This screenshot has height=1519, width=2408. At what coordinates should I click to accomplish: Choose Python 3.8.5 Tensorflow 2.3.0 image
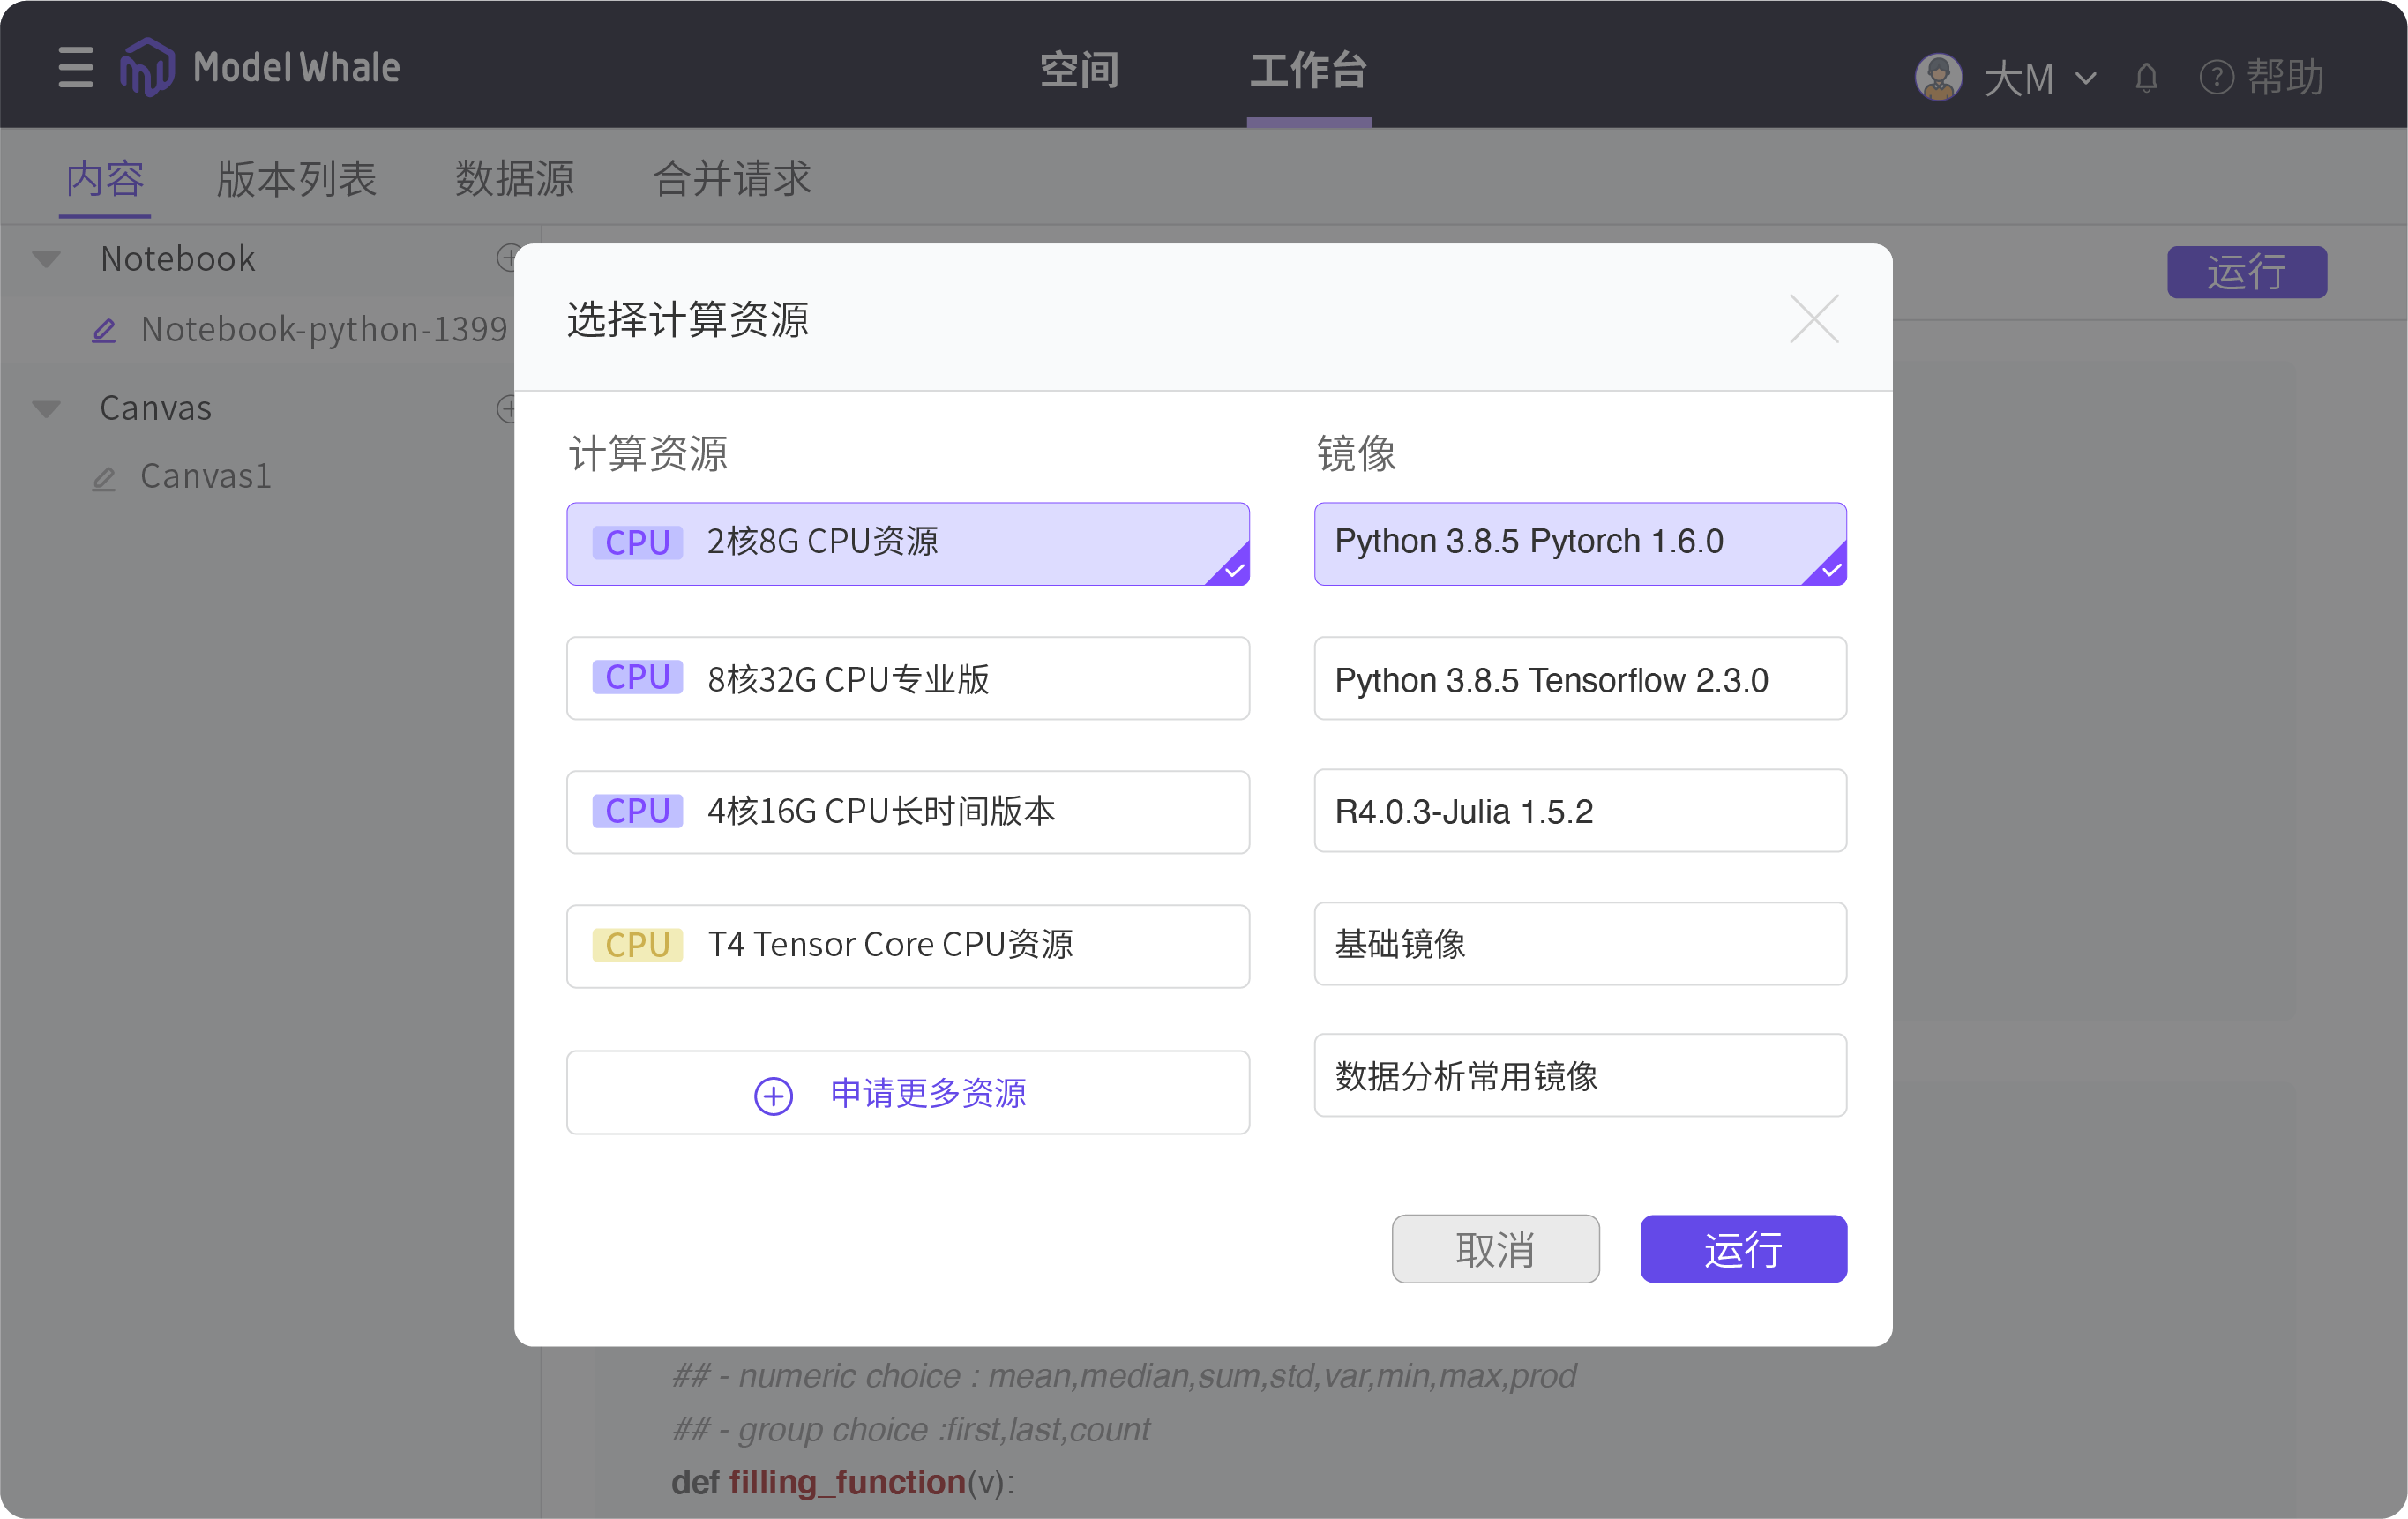click(x=1580, y=678)
